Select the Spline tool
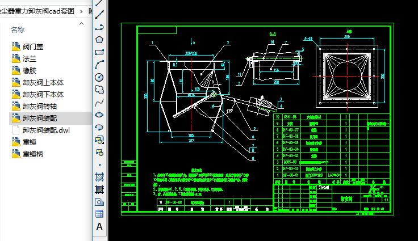 click(x=99, y=102)
